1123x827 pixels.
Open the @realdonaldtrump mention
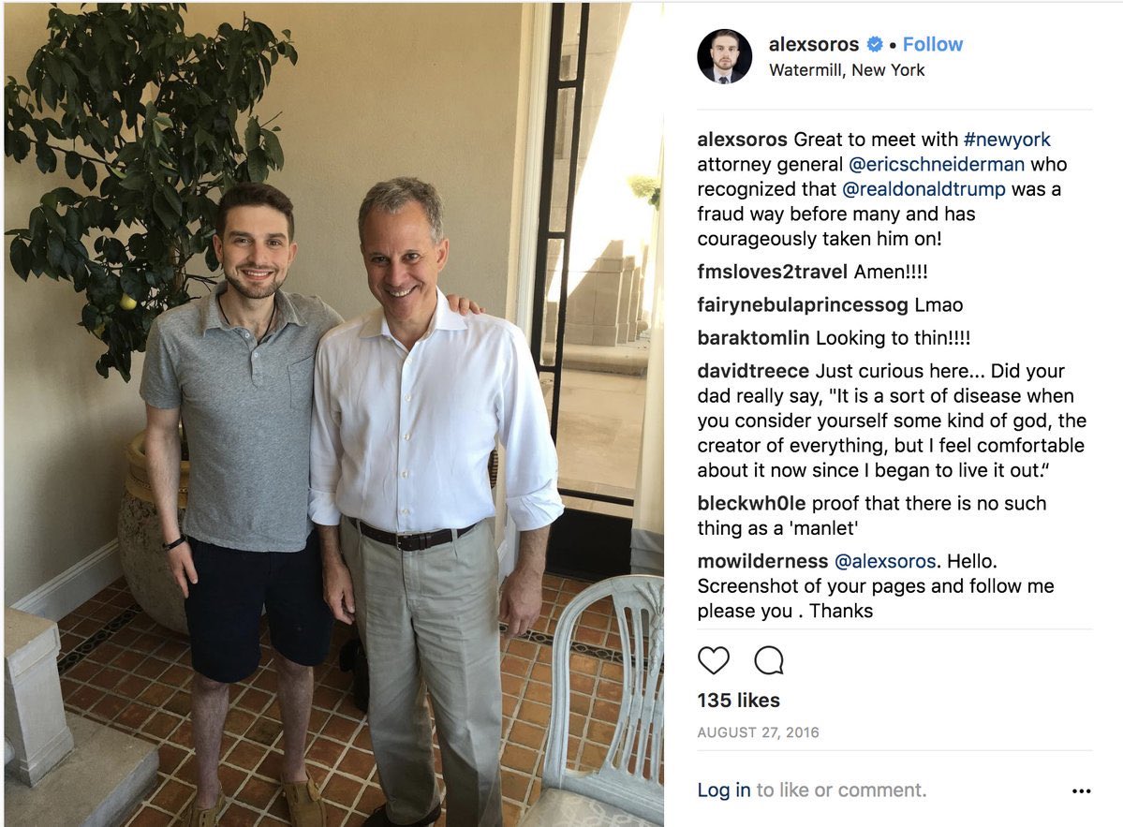(924, 189)
